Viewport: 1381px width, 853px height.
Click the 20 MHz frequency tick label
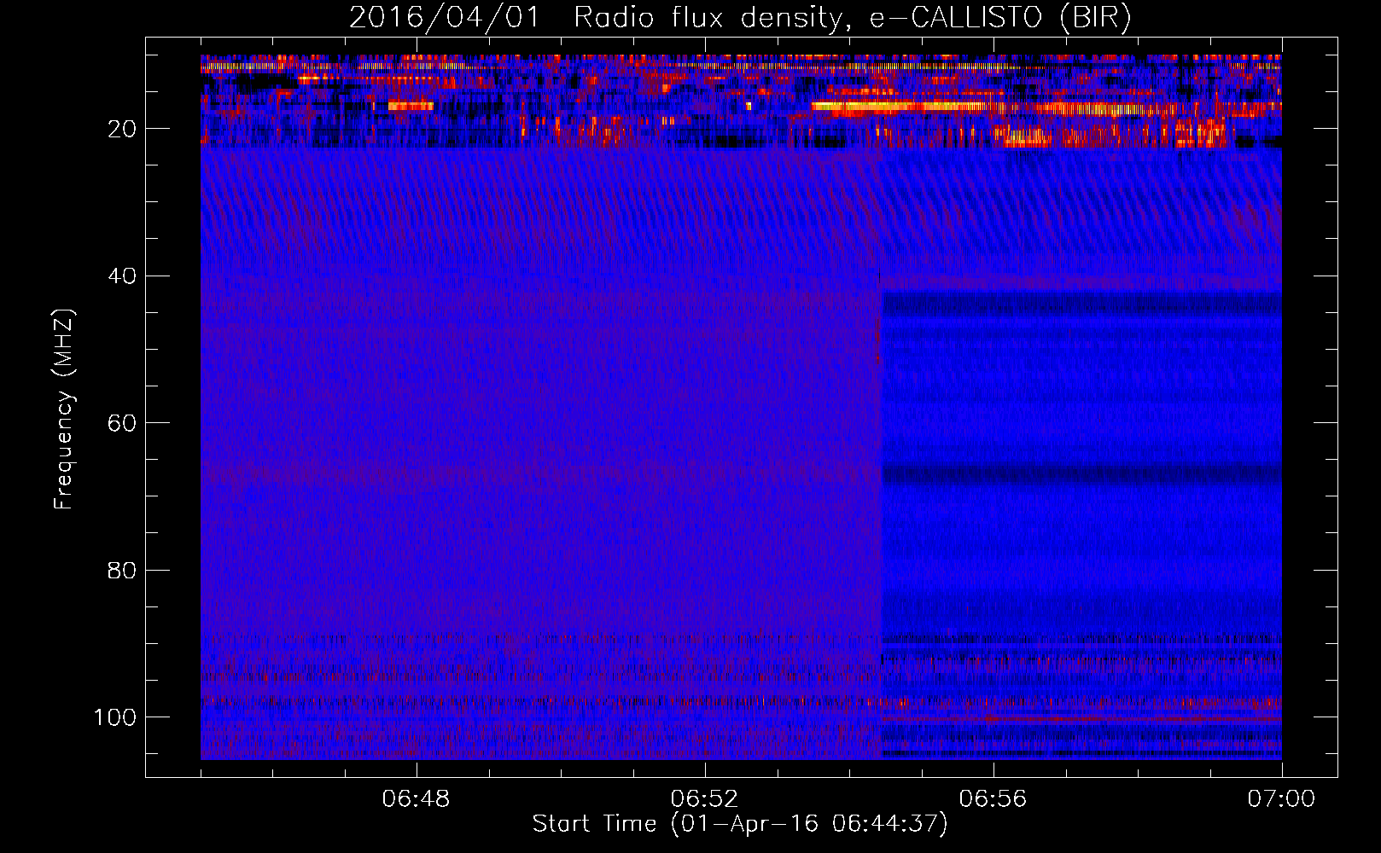[122, 129]
